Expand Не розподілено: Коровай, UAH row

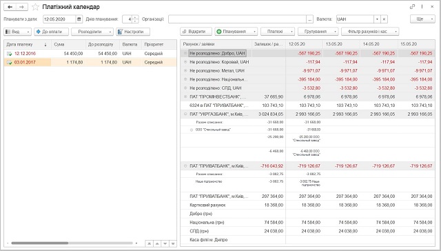coord(185,62)
